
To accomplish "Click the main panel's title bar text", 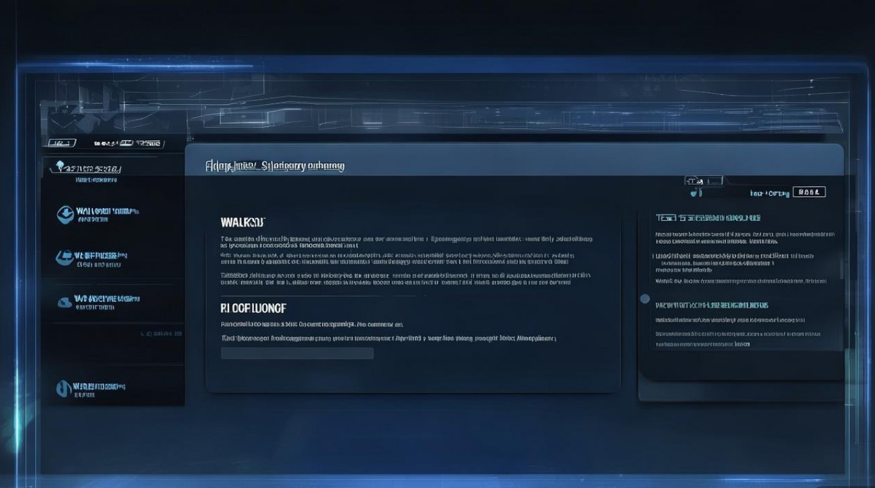I will [x=275, y=166].
